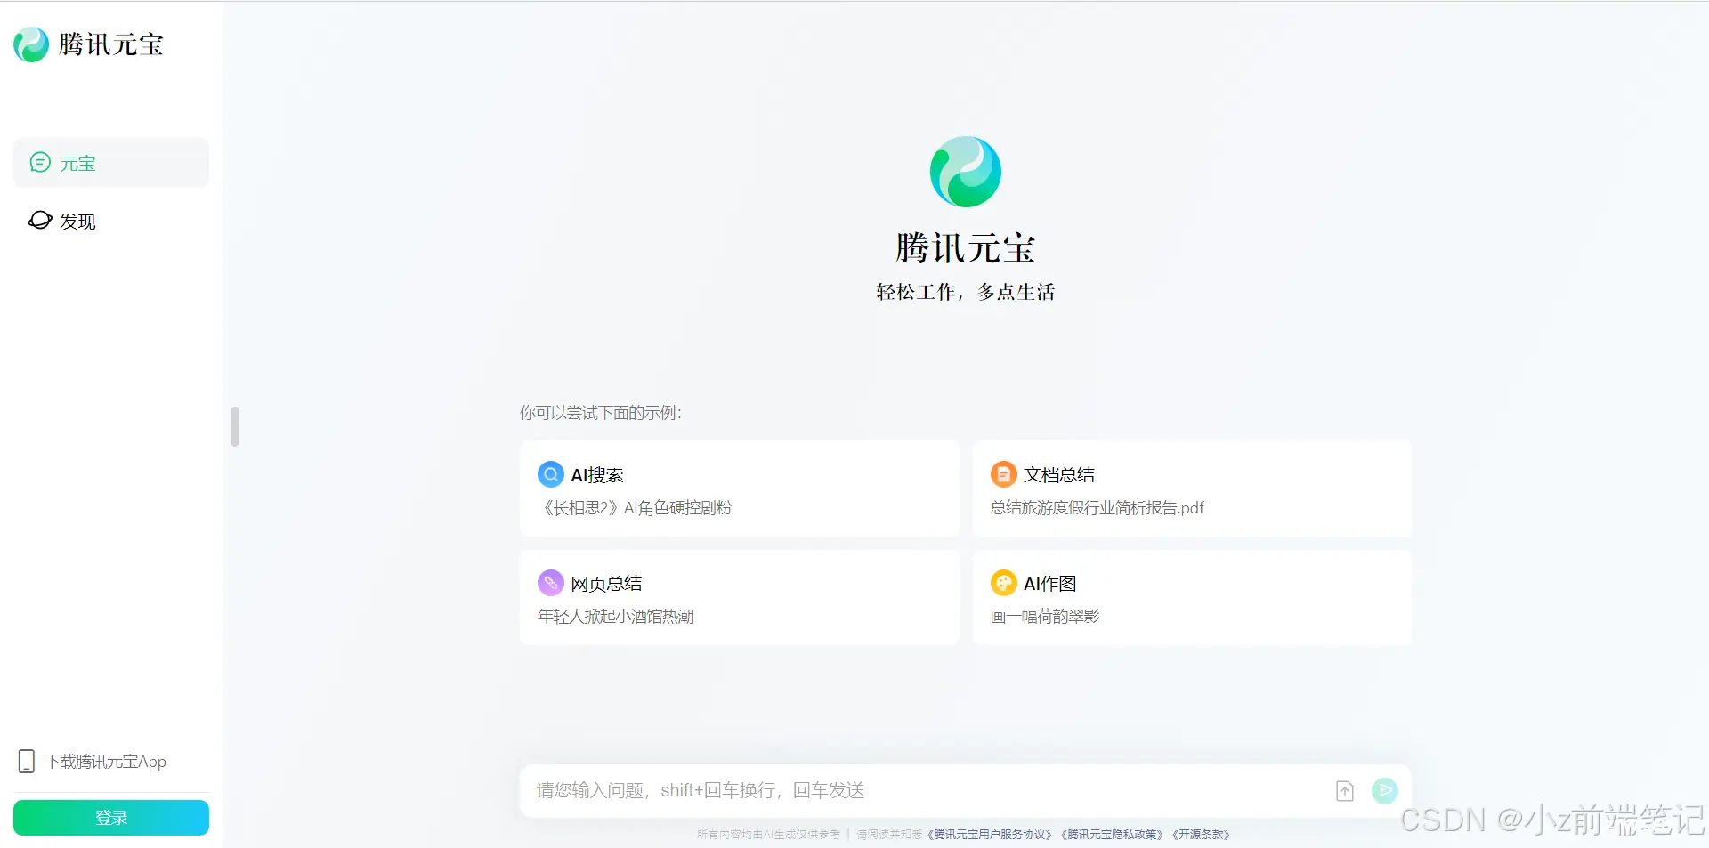Viewport: 1709px width, 848px height.
Task: Select the AI搜索 example card
Action: pos(740,489)
